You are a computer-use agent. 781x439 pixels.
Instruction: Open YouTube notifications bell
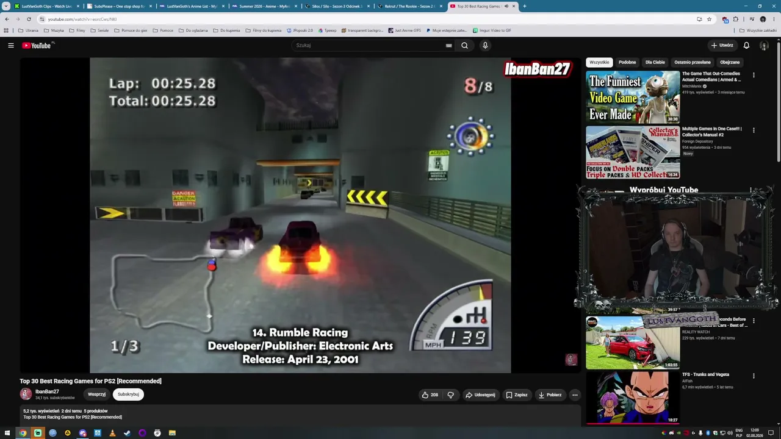746,45
